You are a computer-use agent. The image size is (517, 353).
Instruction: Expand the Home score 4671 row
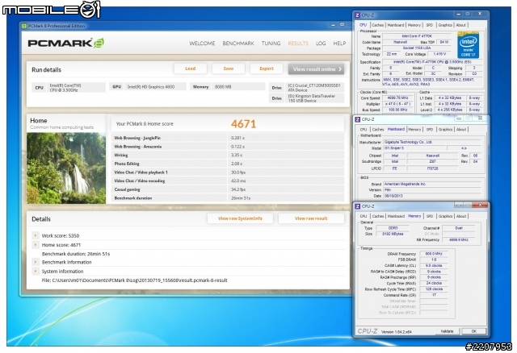pos(36,245)
